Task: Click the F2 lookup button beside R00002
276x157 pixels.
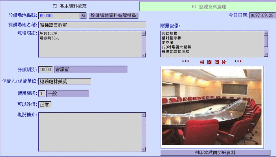Action: coord(83,16)
